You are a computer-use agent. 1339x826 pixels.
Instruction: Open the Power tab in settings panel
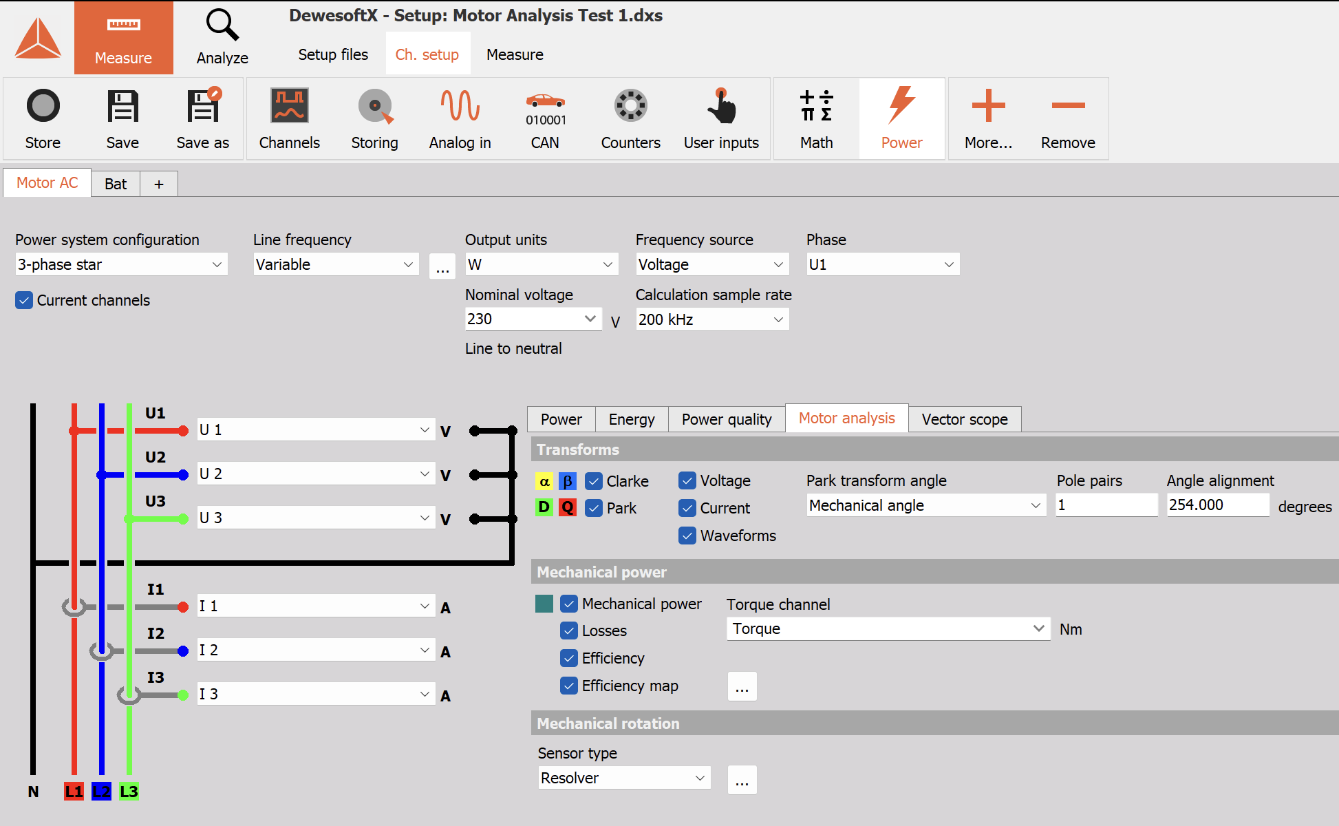click(x=561, y=419)
